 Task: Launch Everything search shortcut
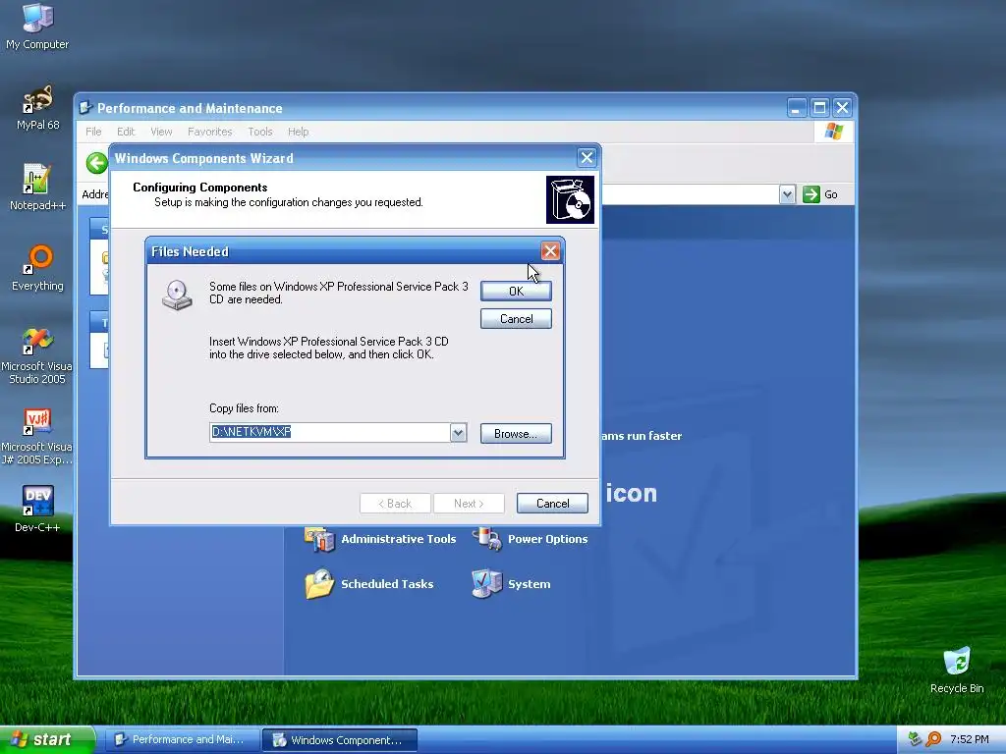(x=37, y=269)
